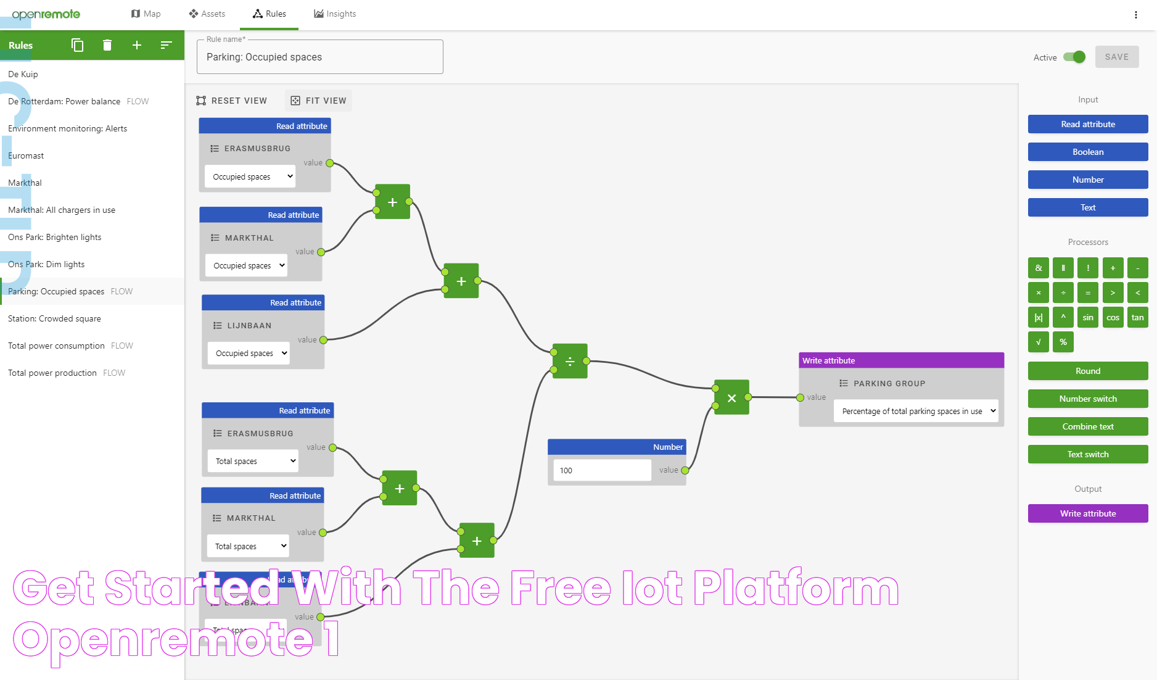Image resolution: width=1157 pixels, height=680 pixels.
Task: Go to the Assets tab
Action: coord(207,14)
